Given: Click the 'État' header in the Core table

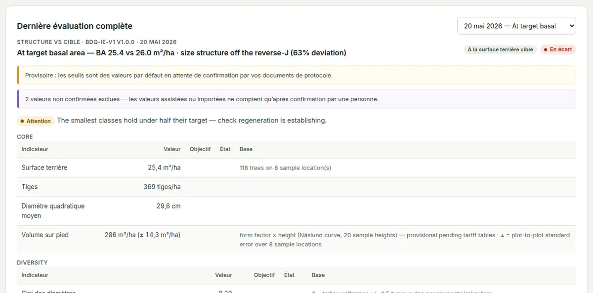Looking at the screenshot, I should point(225,149).
